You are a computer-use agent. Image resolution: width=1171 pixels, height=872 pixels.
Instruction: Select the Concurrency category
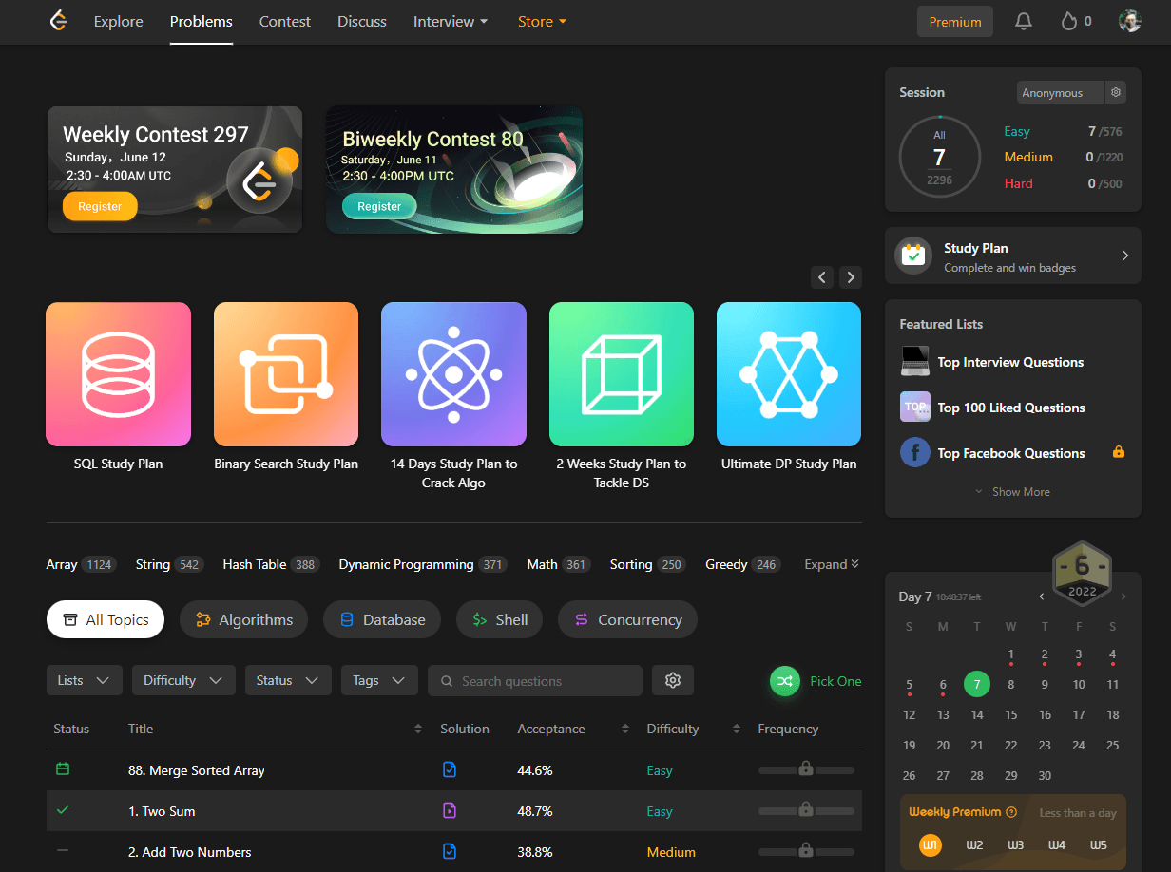click(627, 619)
